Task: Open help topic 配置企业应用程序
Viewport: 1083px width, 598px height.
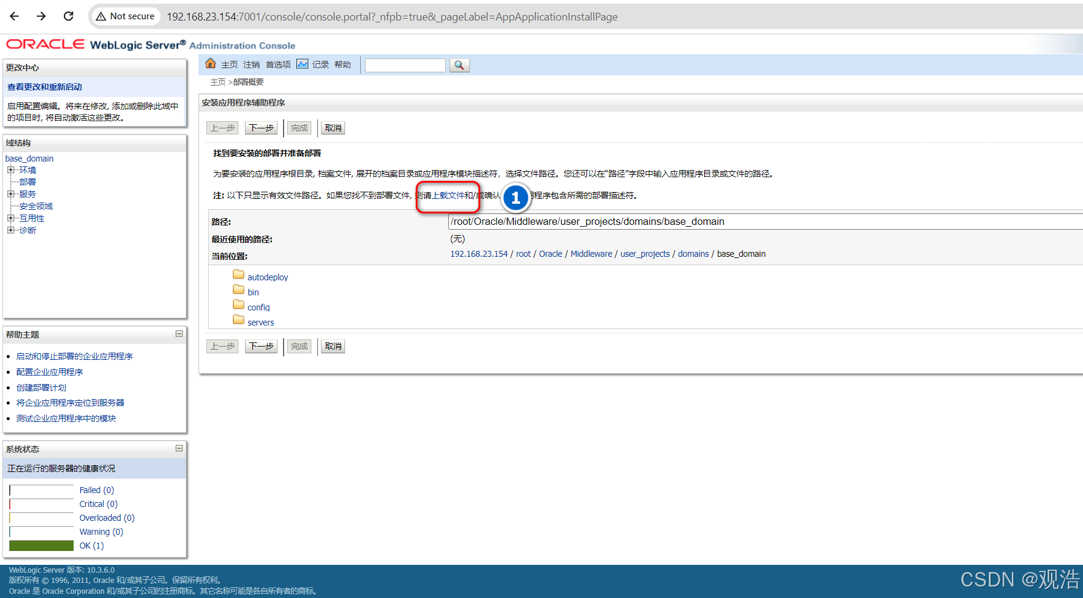Action: (x=49, y=372)
